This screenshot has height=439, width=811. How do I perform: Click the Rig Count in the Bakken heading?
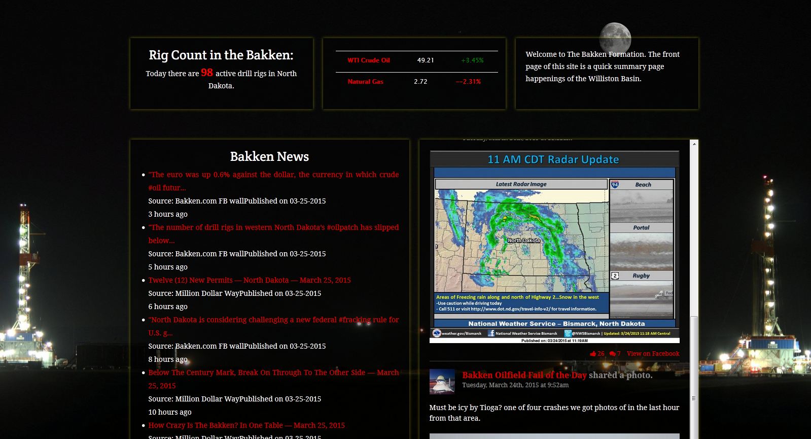click(221, 55)
